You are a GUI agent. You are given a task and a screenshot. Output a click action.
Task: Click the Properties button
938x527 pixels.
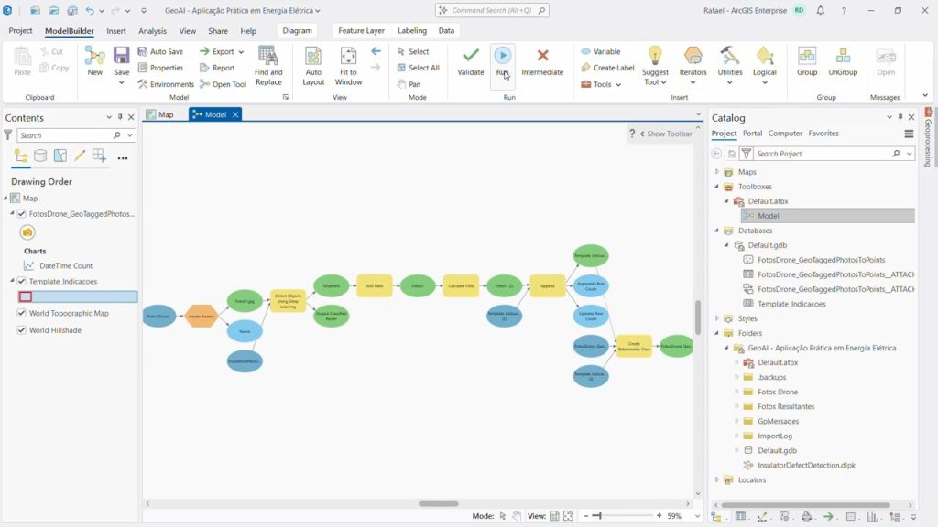pos(160,68)
